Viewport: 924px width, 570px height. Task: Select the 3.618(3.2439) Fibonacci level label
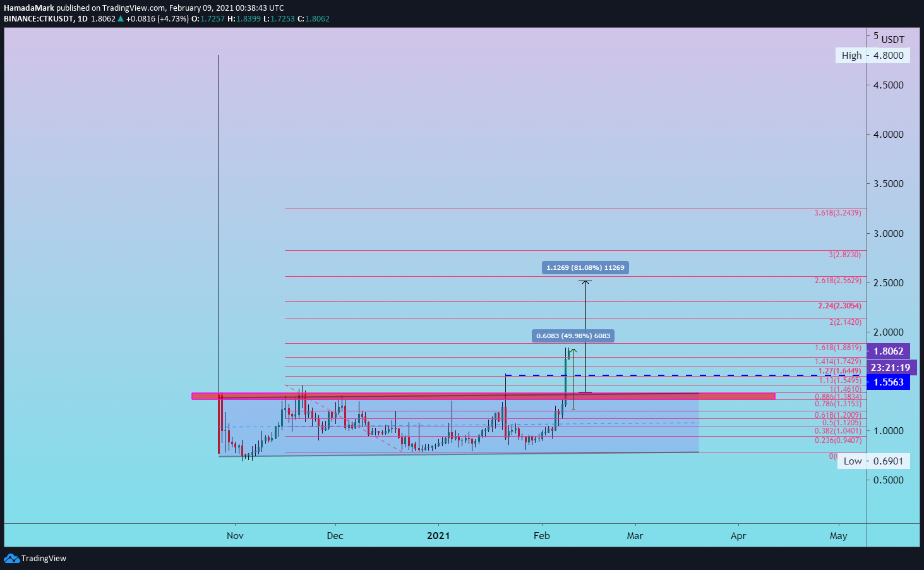coord(837,213)
